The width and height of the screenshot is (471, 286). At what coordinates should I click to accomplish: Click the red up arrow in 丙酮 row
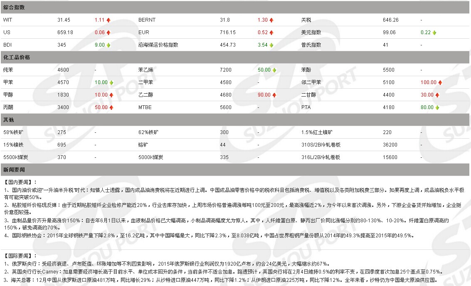(x=111, y=107)
